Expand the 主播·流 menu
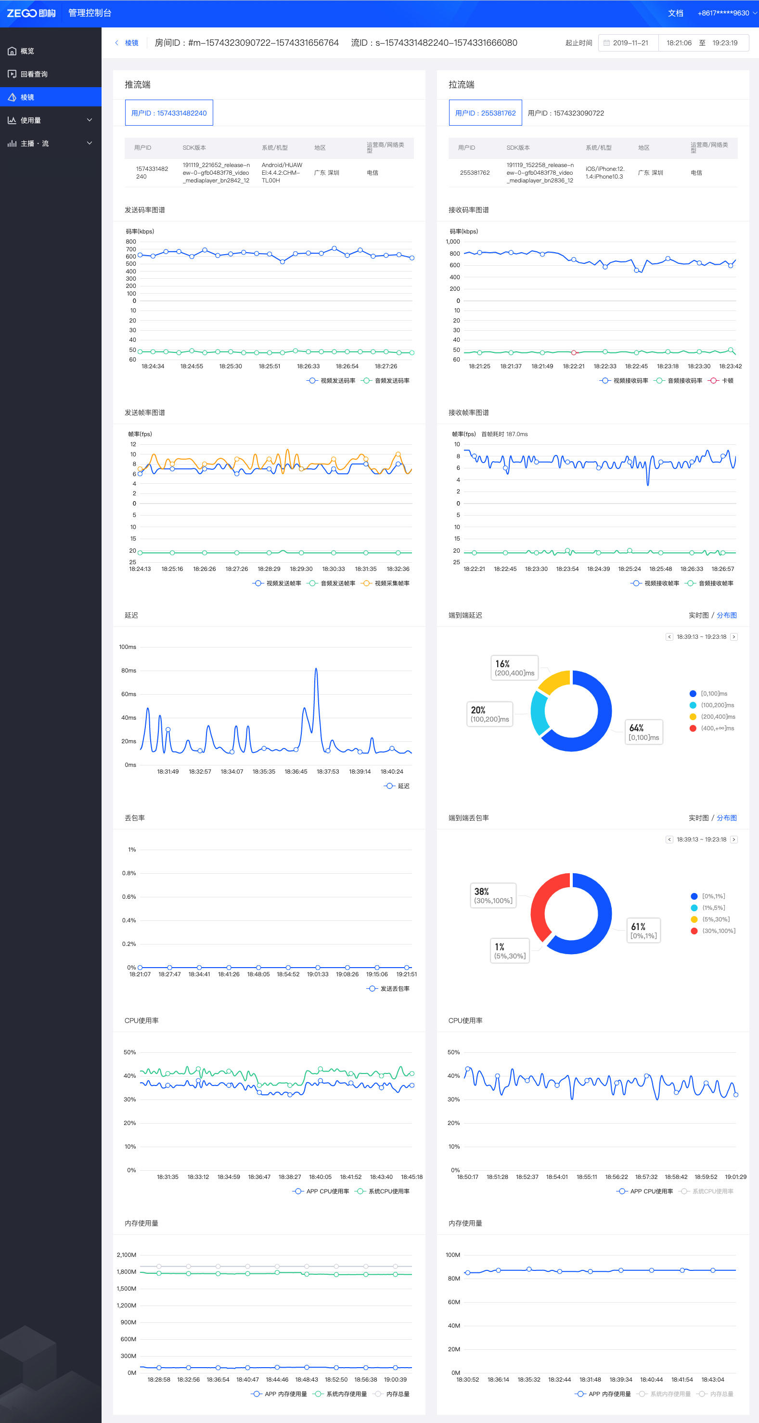 (90, 143)
